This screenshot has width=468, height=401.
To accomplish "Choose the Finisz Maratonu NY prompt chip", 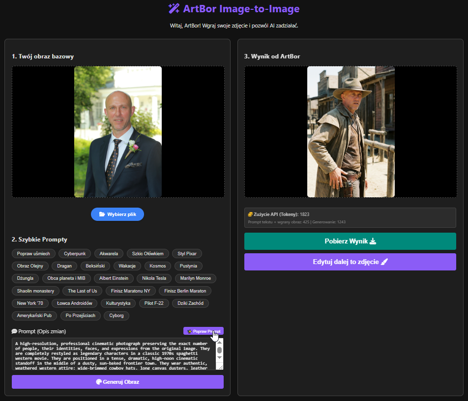I will click(x=130, y=291).
